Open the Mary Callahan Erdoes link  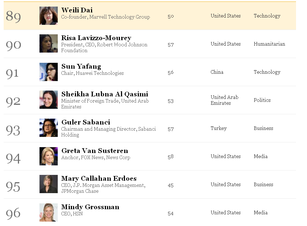coord(99,179)
